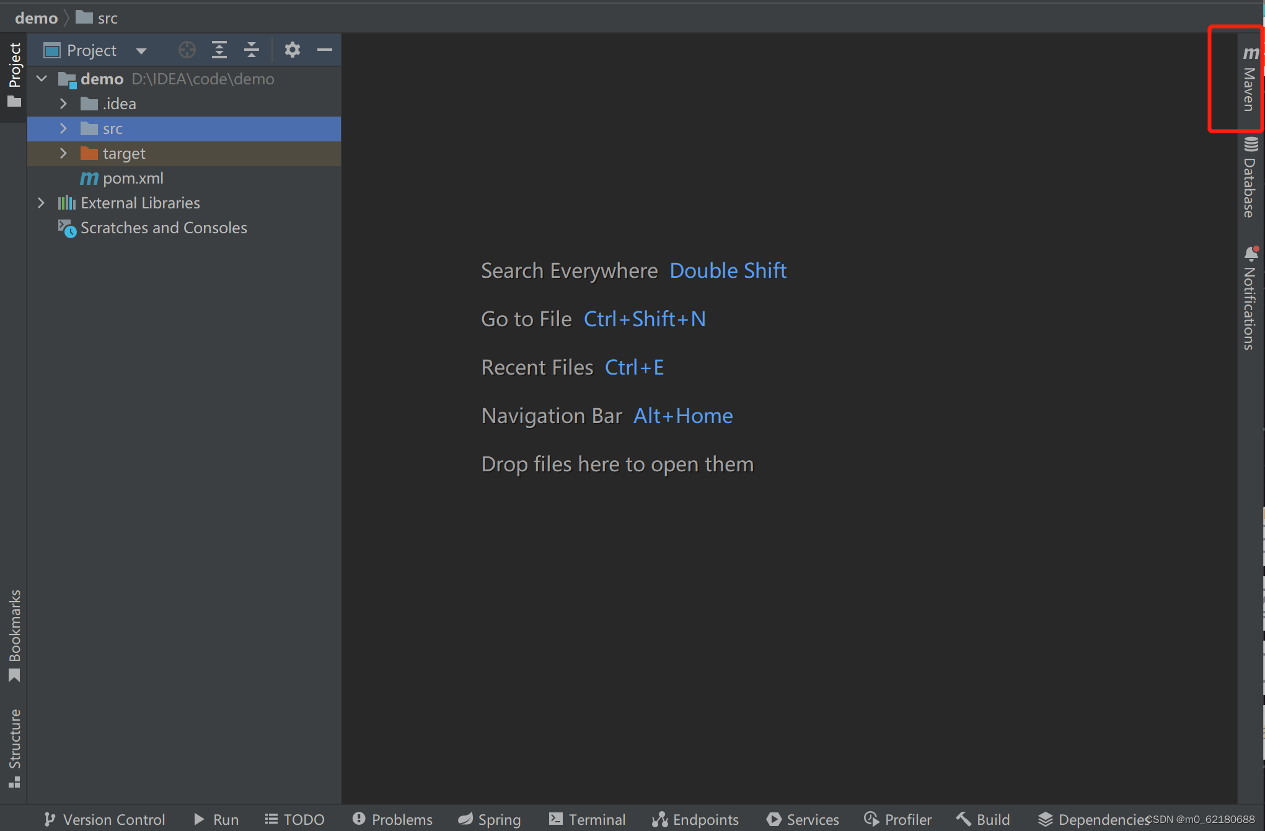
Task: Expand the src folder
Action: click(63, 128)
